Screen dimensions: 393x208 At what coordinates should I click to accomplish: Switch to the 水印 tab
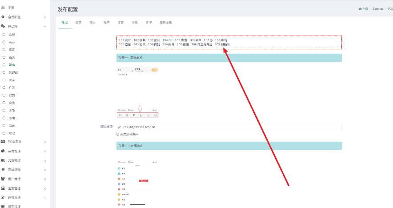coord(148,22)
